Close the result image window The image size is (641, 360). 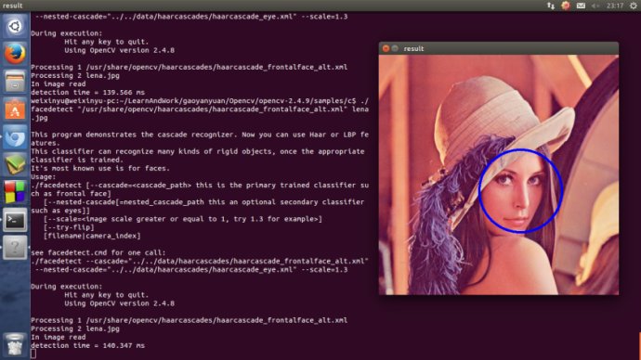click(386, 48)
